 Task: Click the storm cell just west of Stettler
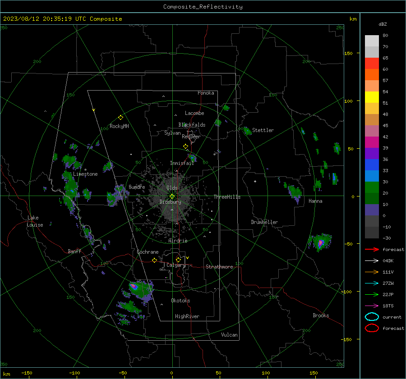[x=247, y=131]
